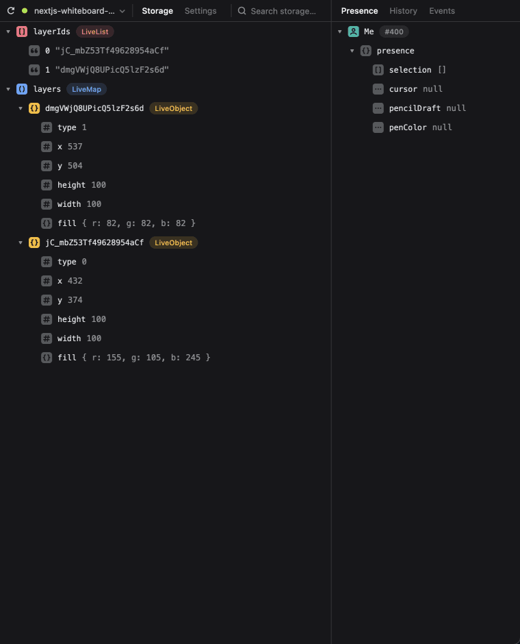The height and width of the screenshot is (644, 520).
Task: Click the magnifying glass icon in the search bar
Action: pyautogui.click(x=242, y=10)
